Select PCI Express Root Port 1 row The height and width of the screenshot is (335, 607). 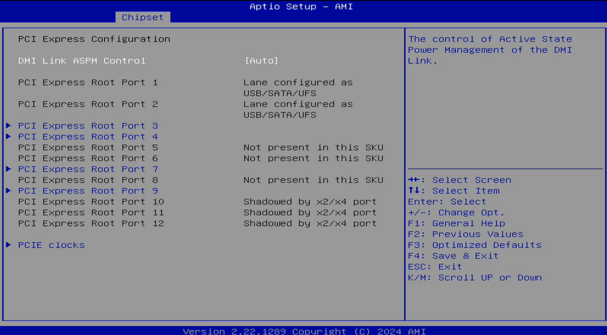(x=88, y=82)
